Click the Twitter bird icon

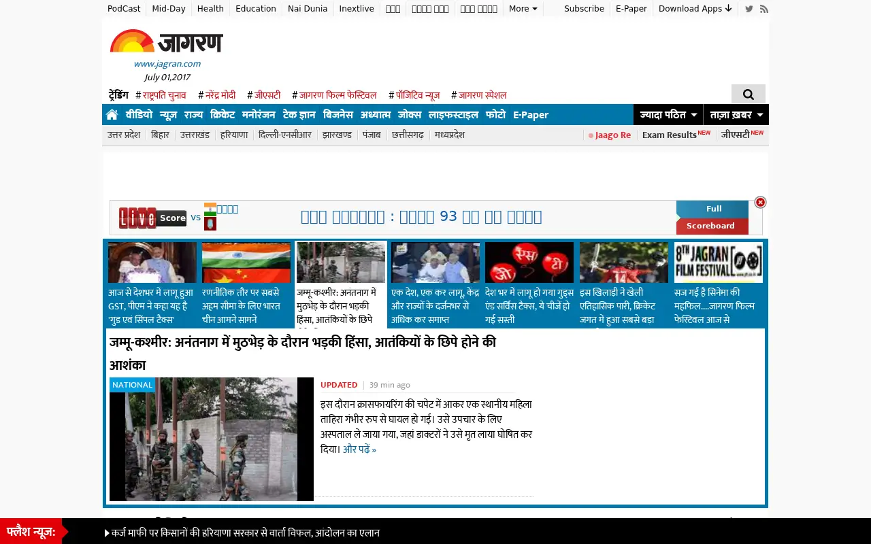pos(749,9)
